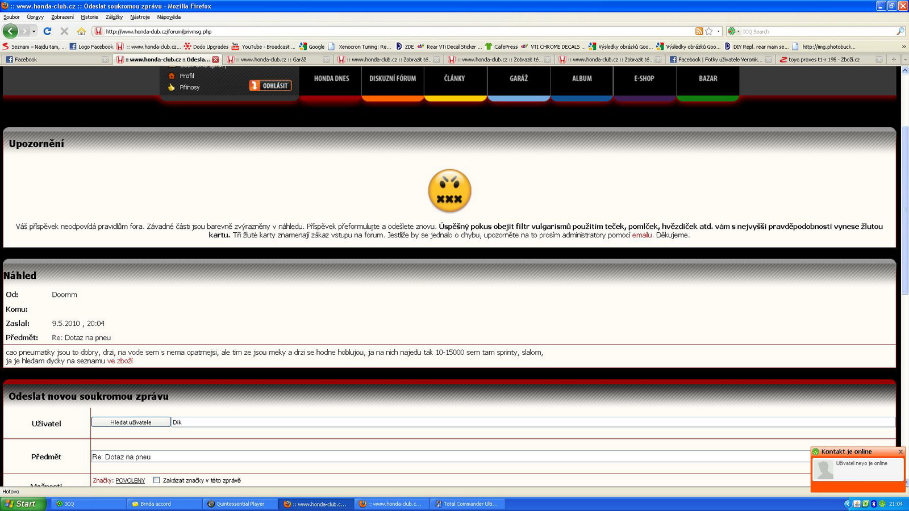Click the bookmark star in address bar
The width and height of the screenshot is (909, 511).
click(708, 31)
